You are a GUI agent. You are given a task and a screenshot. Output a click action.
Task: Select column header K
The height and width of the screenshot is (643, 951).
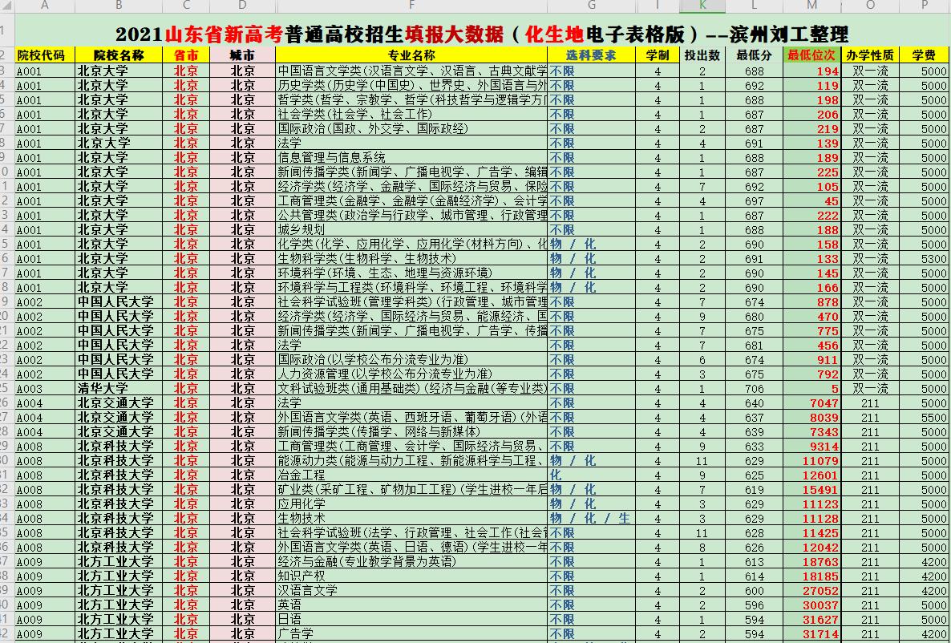click(x=702, y=6)
